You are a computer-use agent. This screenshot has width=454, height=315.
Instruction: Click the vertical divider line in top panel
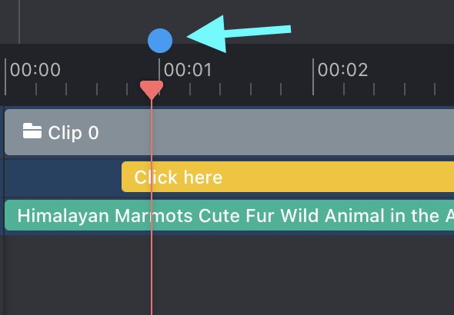pyautogui.click(x=19, y=22)
